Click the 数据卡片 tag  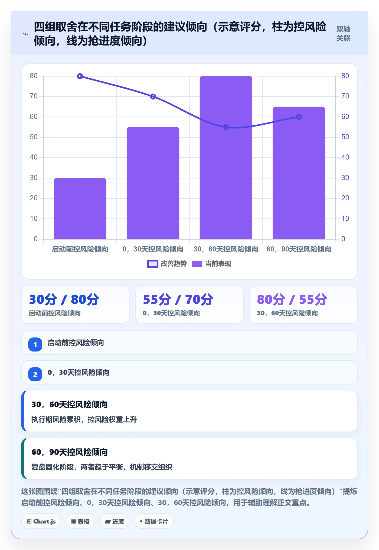tap(153, 521)
